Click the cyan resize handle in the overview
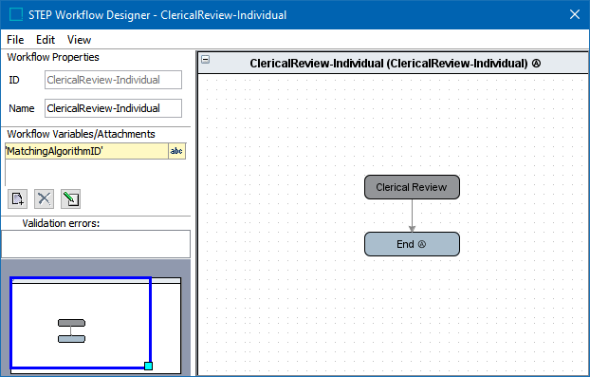 pyautogui.click(x=148, y=366)
